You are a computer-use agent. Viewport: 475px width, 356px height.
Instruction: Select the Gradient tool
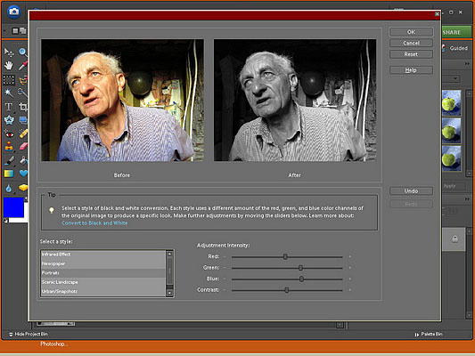[x=9, y=174]
